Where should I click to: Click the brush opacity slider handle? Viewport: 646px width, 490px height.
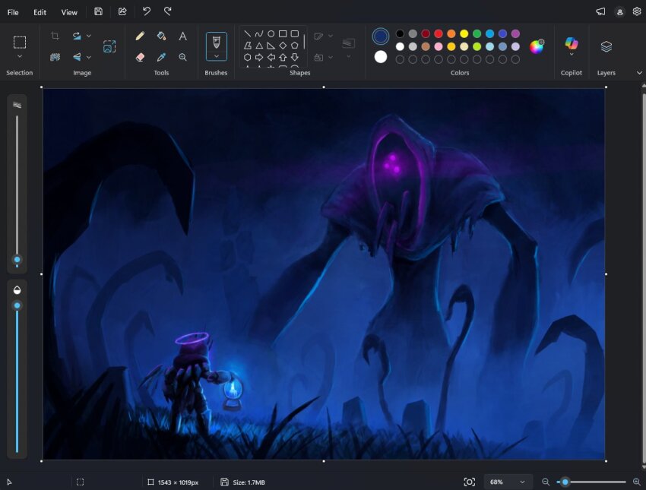17,305
